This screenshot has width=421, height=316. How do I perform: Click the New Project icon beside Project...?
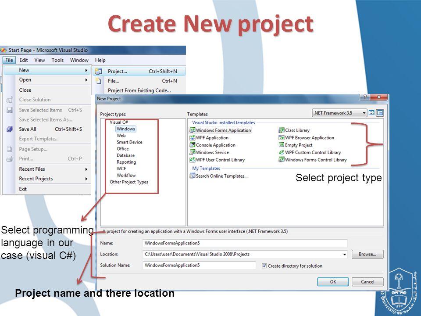99,72
